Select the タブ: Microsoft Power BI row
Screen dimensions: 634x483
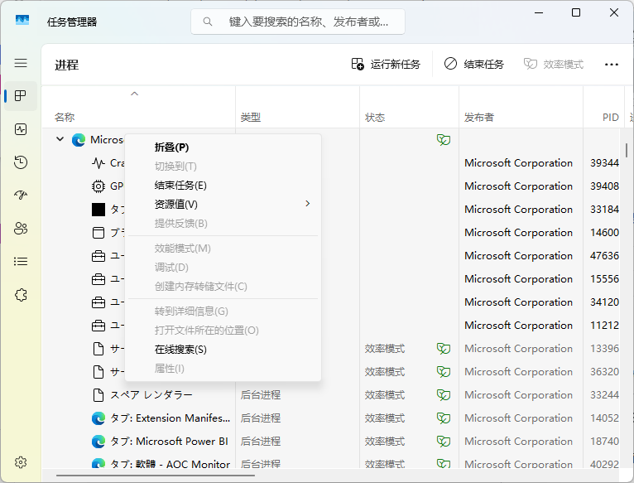pos(330,442)
